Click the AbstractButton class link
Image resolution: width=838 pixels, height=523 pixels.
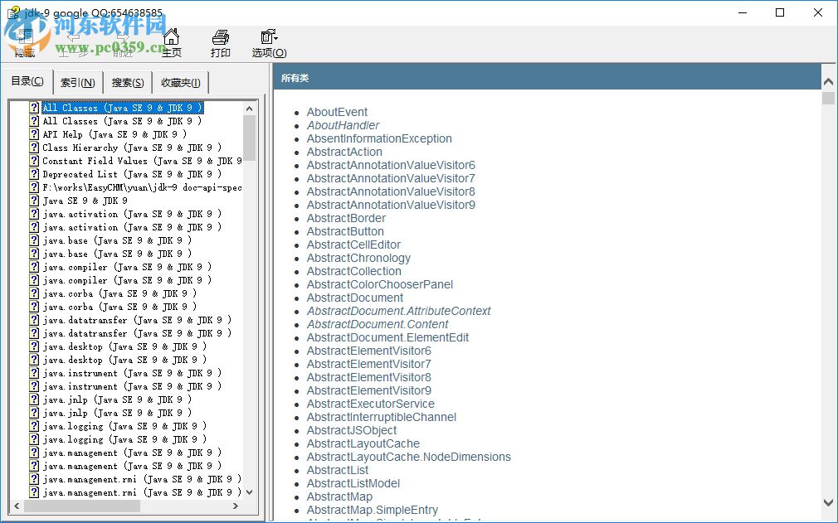(x=345, y=231)
